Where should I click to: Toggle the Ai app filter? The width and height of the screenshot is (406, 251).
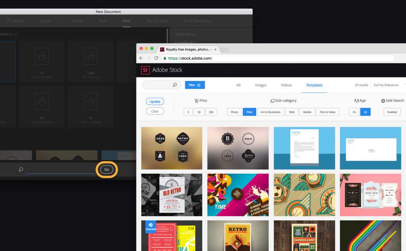[x=365, y=112]
